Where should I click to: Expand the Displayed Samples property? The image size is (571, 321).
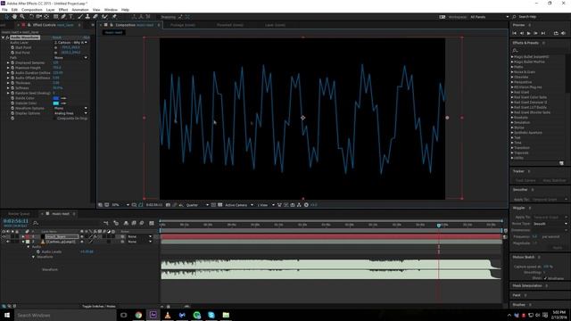(x=8, y=63)
